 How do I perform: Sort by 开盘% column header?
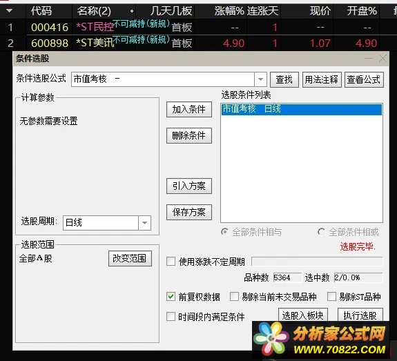(x=362, y=11)
